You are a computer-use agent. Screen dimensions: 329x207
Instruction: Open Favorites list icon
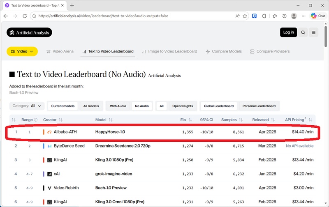(275, 16)
